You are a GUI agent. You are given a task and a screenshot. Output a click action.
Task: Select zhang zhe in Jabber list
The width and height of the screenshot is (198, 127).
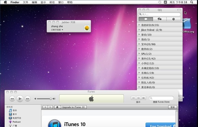pos(57,26)
